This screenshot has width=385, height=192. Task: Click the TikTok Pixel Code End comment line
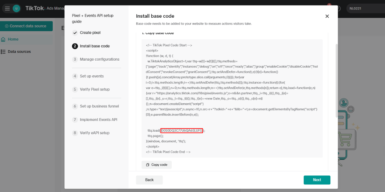point(168,152)
